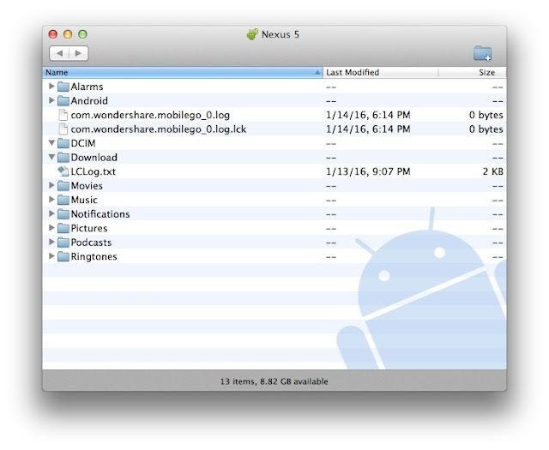Click the Alarms folder name

(x=87, y=87)
